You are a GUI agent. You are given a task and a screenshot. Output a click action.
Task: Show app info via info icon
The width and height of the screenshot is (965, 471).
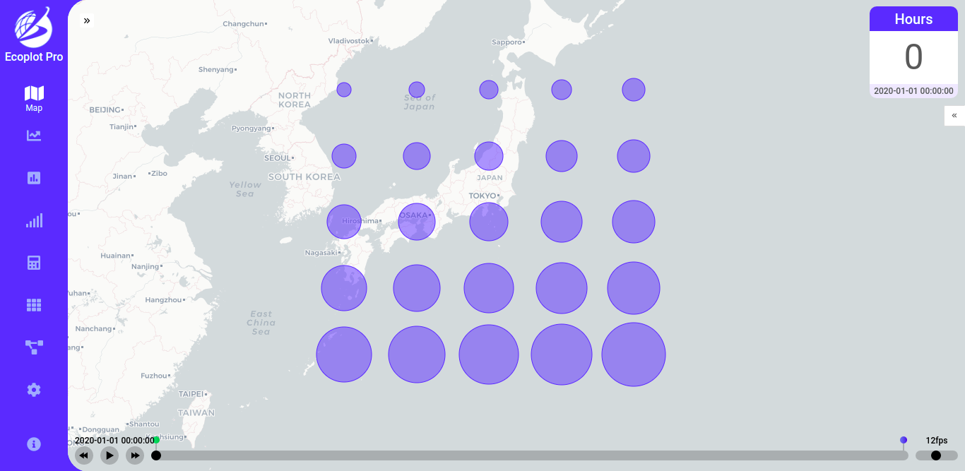click(x=34, y=444)
